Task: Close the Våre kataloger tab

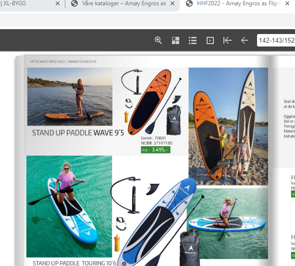Action: click(172, 3)
